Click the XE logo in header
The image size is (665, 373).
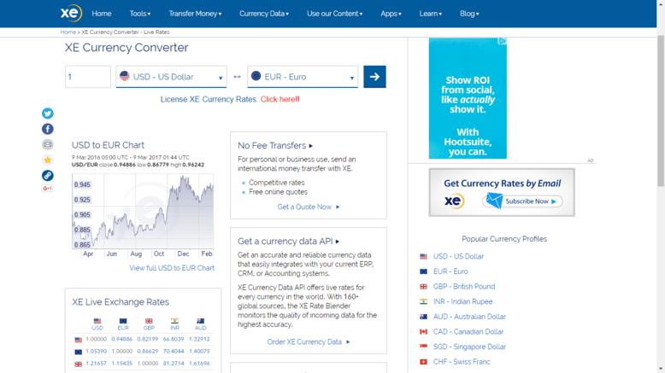[71, 13]
